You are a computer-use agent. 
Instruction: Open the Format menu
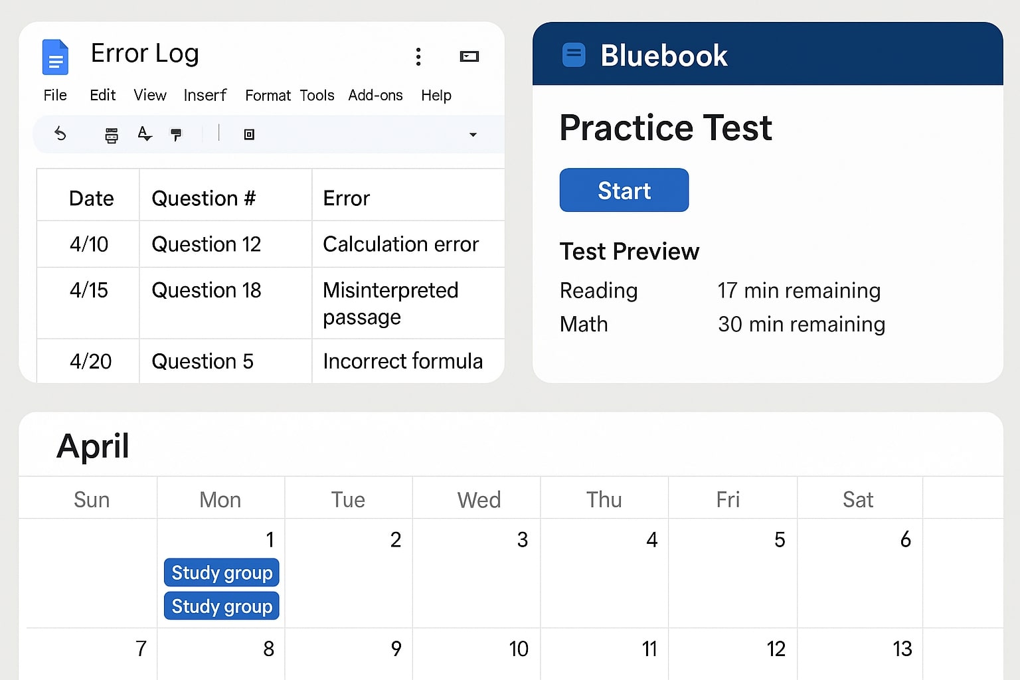point(268,96)
